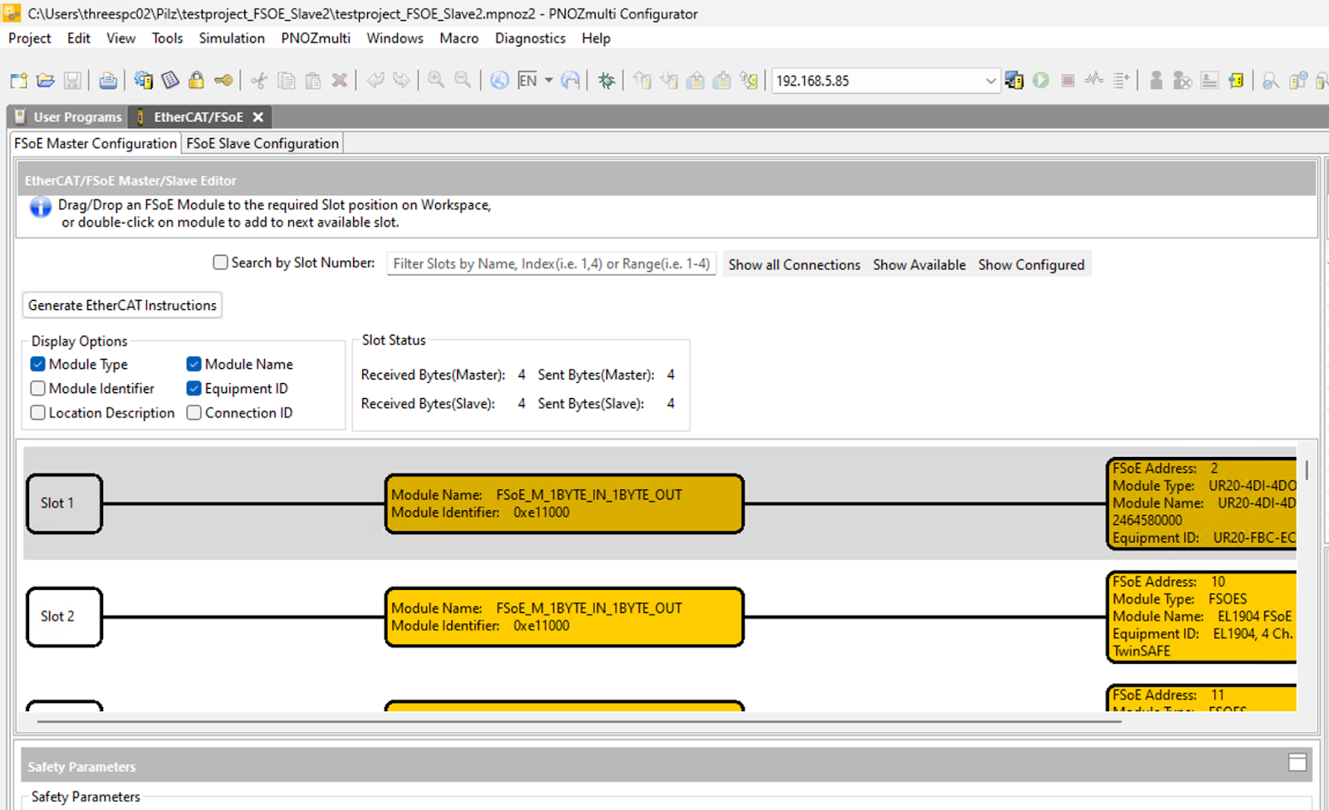Open the Edit menu

point(79,38)
